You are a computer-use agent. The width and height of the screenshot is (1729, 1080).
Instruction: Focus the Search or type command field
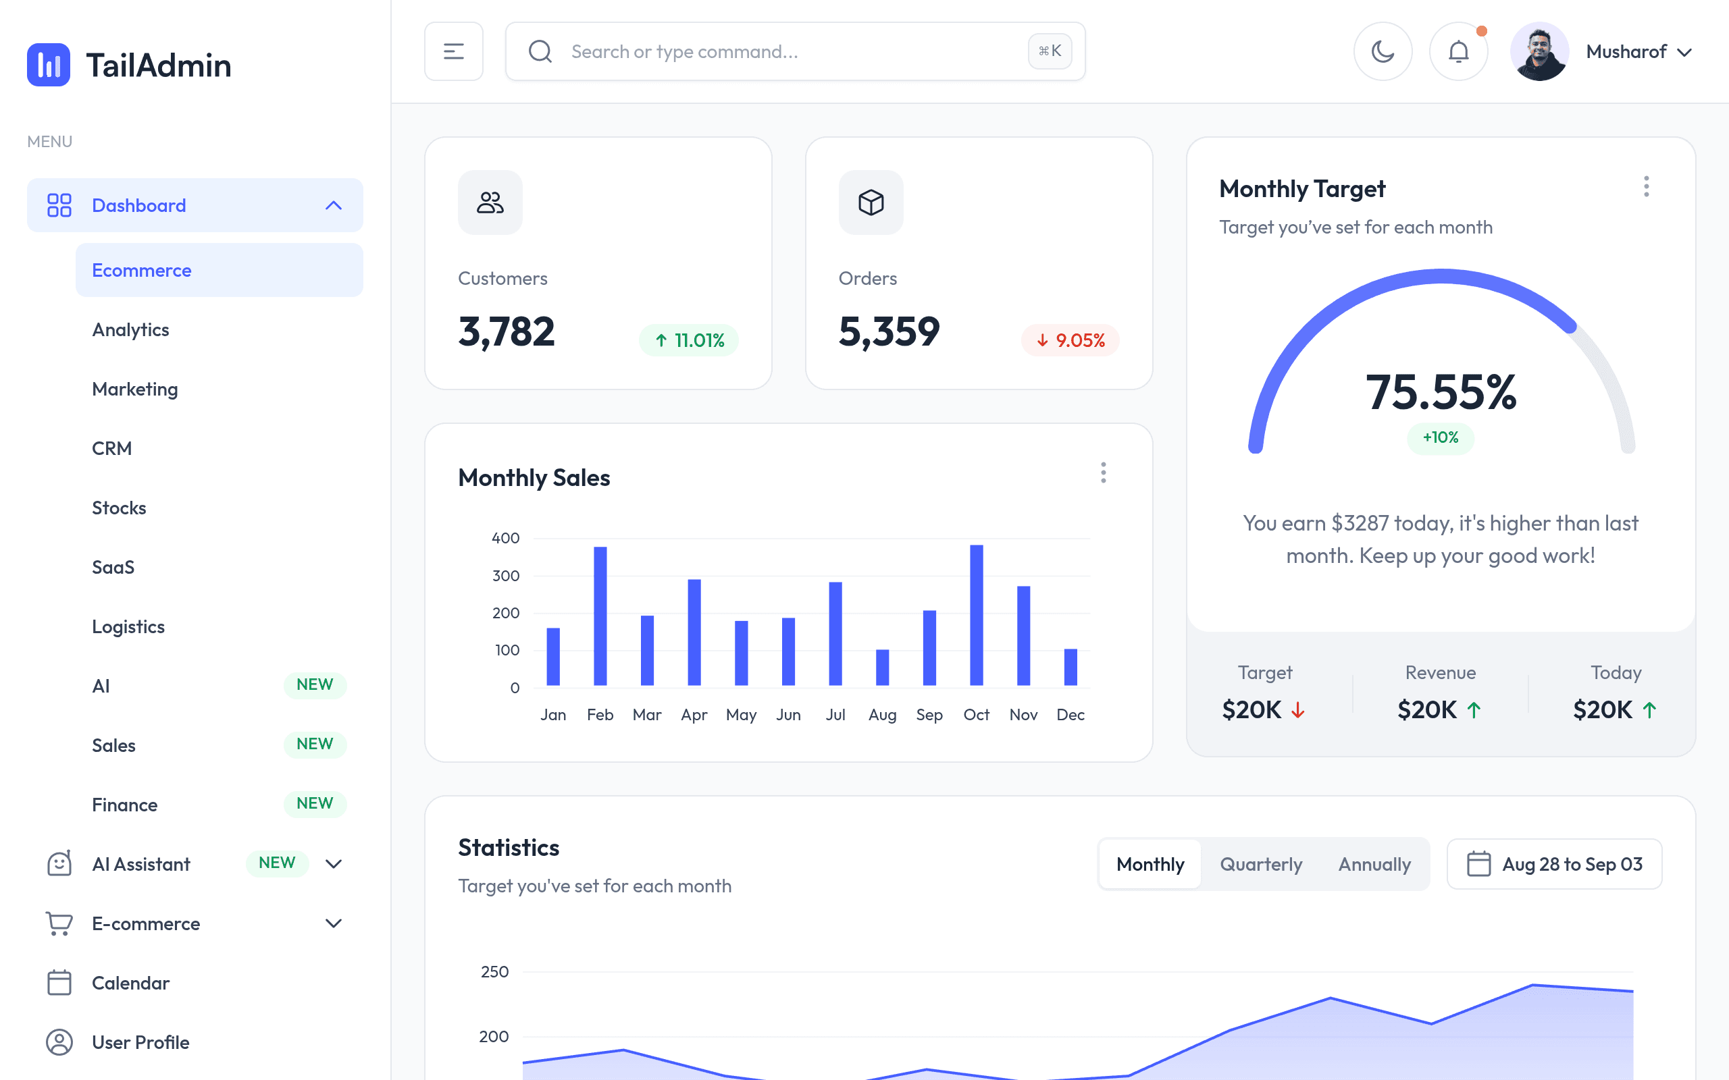(x=795, y=51)
